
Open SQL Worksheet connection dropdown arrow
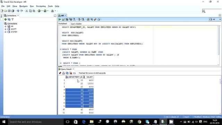pos(55,11)
